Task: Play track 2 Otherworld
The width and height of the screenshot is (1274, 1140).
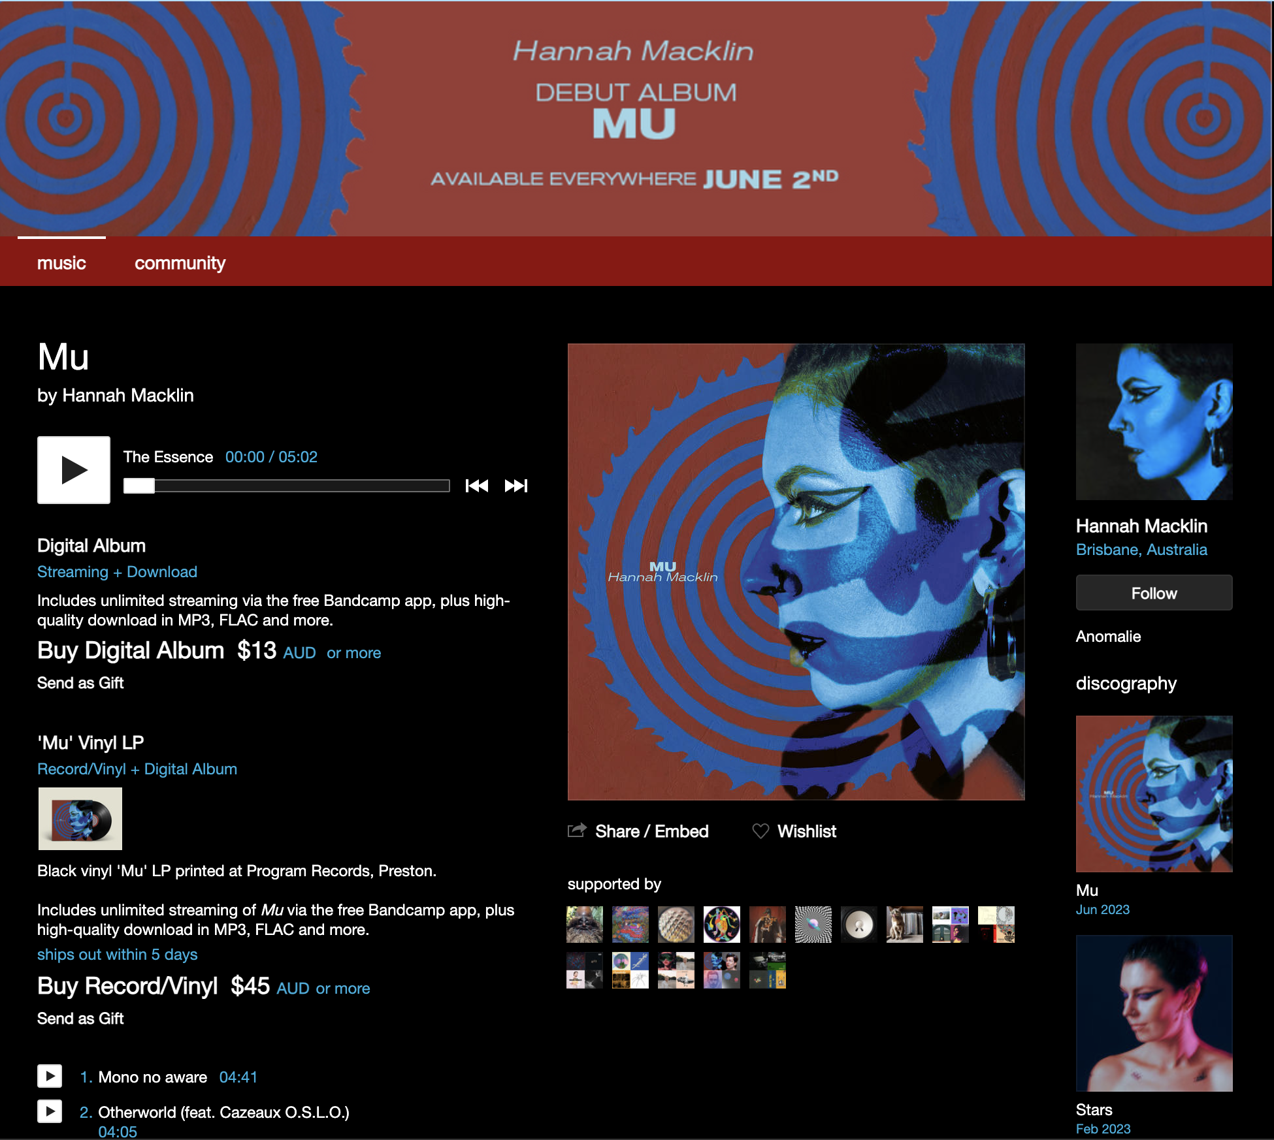Action: pyautogui.click(x=50, y=1111)
